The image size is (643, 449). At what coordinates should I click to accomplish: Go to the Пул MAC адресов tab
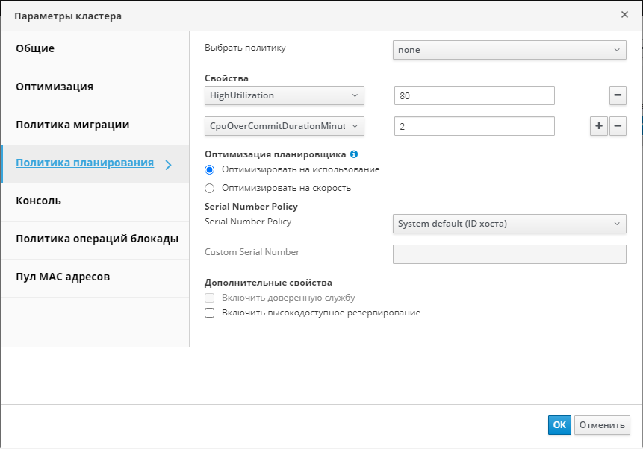coord(63,277)
